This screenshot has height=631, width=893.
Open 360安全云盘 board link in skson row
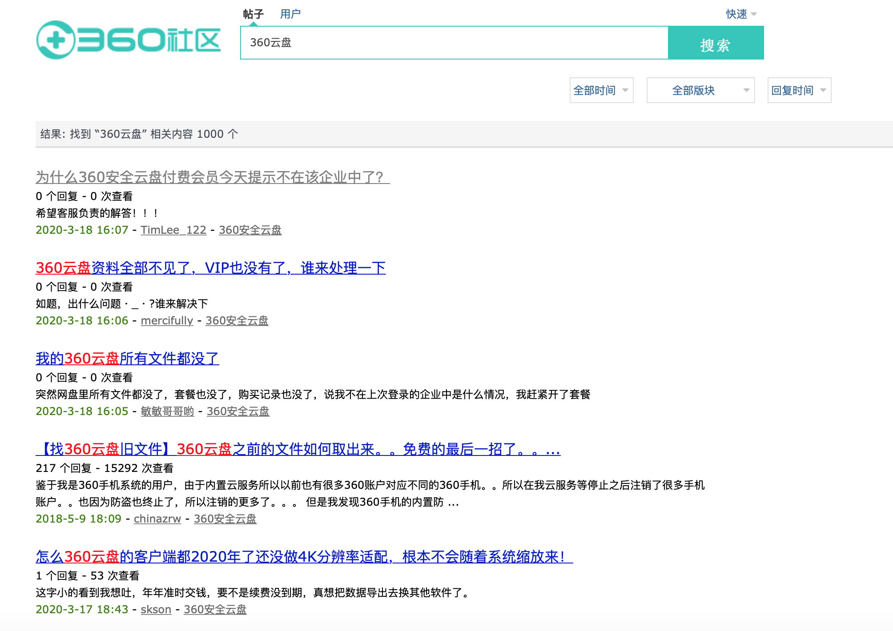[215, 609]
